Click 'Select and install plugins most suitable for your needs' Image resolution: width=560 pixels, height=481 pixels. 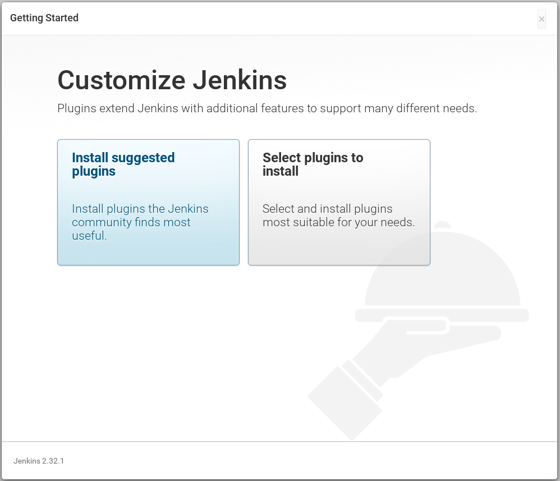pyautogui.click(x=339, y=216)
